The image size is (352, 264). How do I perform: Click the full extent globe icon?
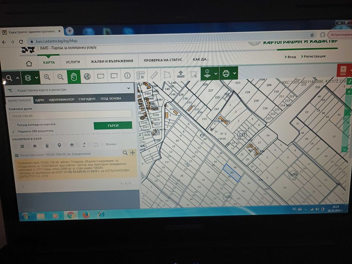(87, 76)
